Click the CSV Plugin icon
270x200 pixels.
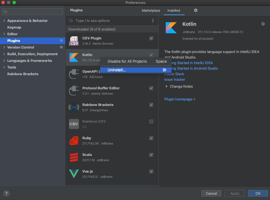point(74,41)
